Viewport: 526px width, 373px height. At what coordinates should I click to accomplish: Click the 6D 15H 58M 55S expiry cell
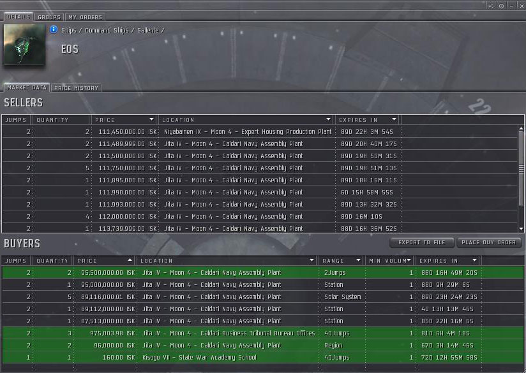tap(367, 193)
